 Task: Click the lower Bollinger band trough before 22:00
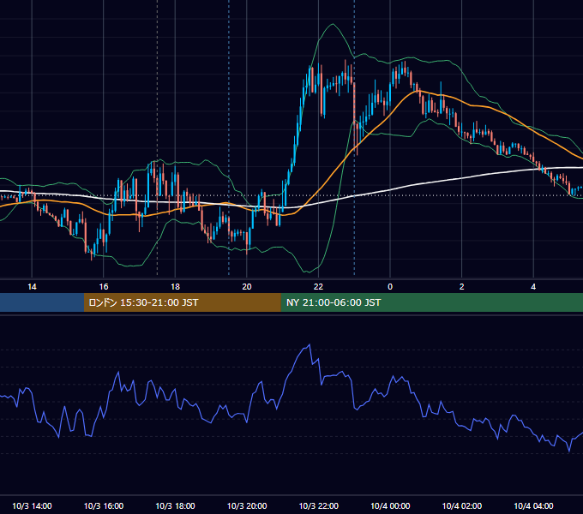(x=309, y=272)
